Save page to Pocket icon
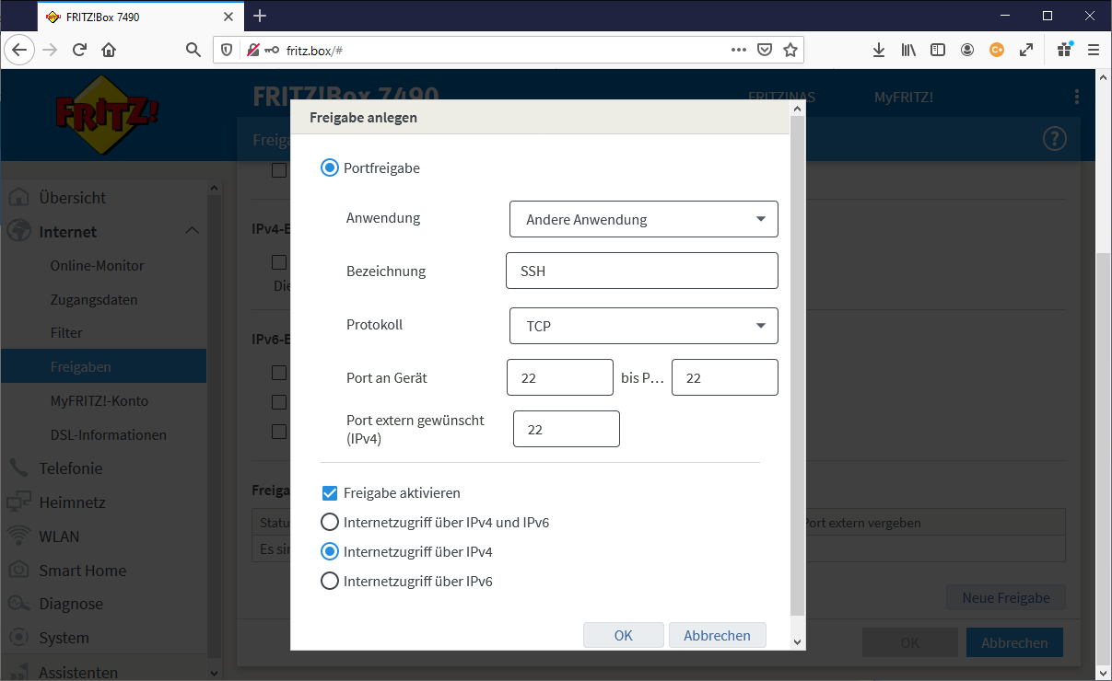This screenshot has height=681, width=1112. [765, 50]
